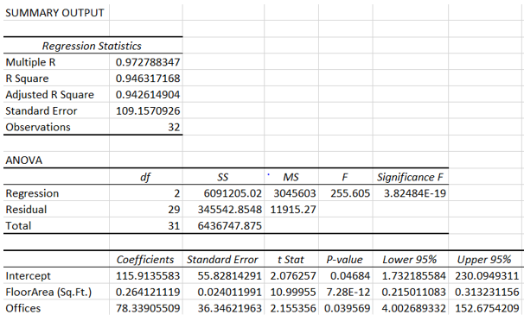The width and height of the screenshot is (524, 315).
Task: Select F statistic value 255.605
Action: [350, 193]
